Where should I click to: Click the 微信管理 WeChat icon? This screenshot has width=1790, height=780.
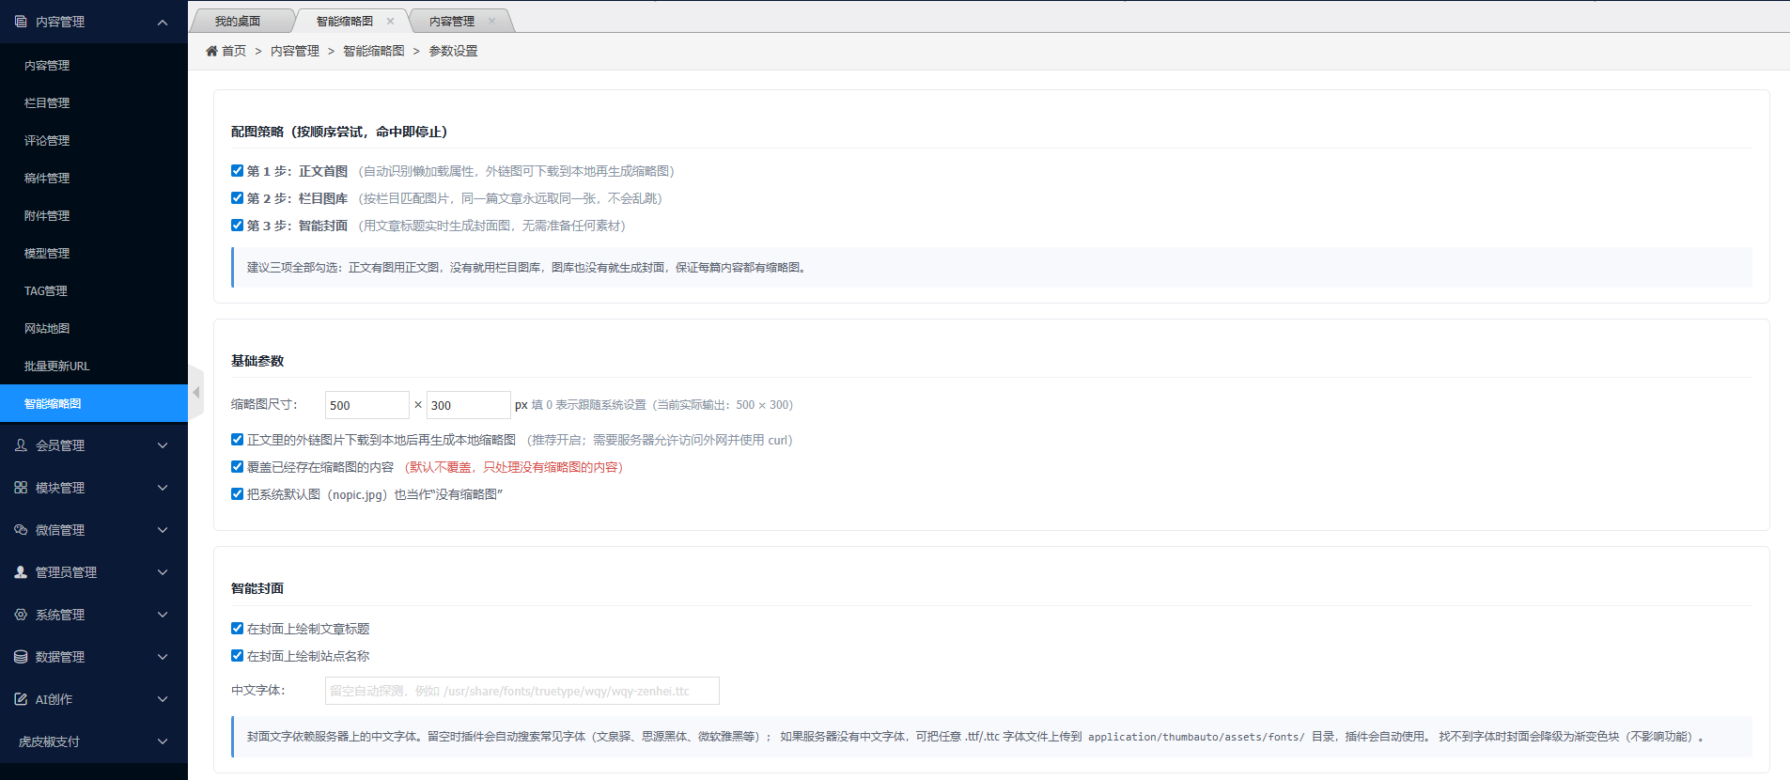pyautogui.click(x=21, y=530)
